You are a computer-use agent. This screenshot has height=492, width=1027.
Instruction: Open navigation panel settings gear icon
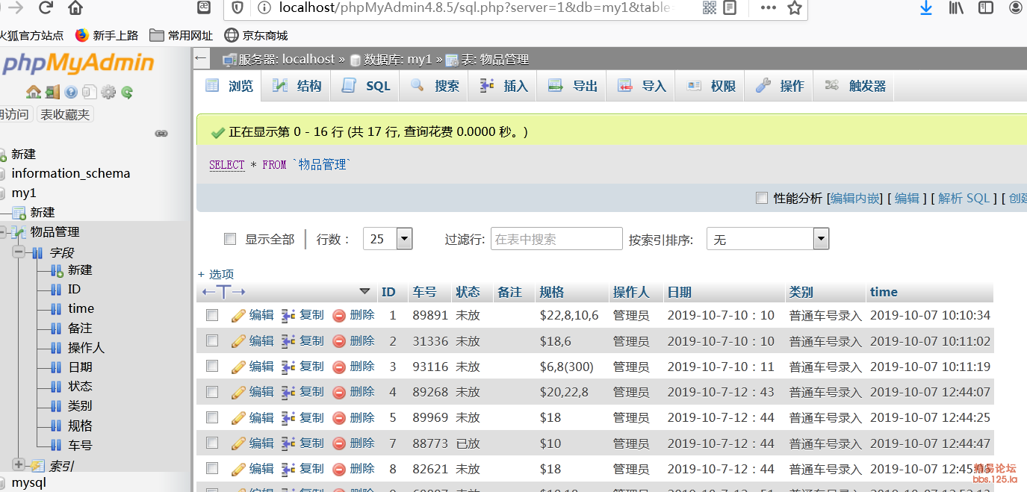(108, 92)
